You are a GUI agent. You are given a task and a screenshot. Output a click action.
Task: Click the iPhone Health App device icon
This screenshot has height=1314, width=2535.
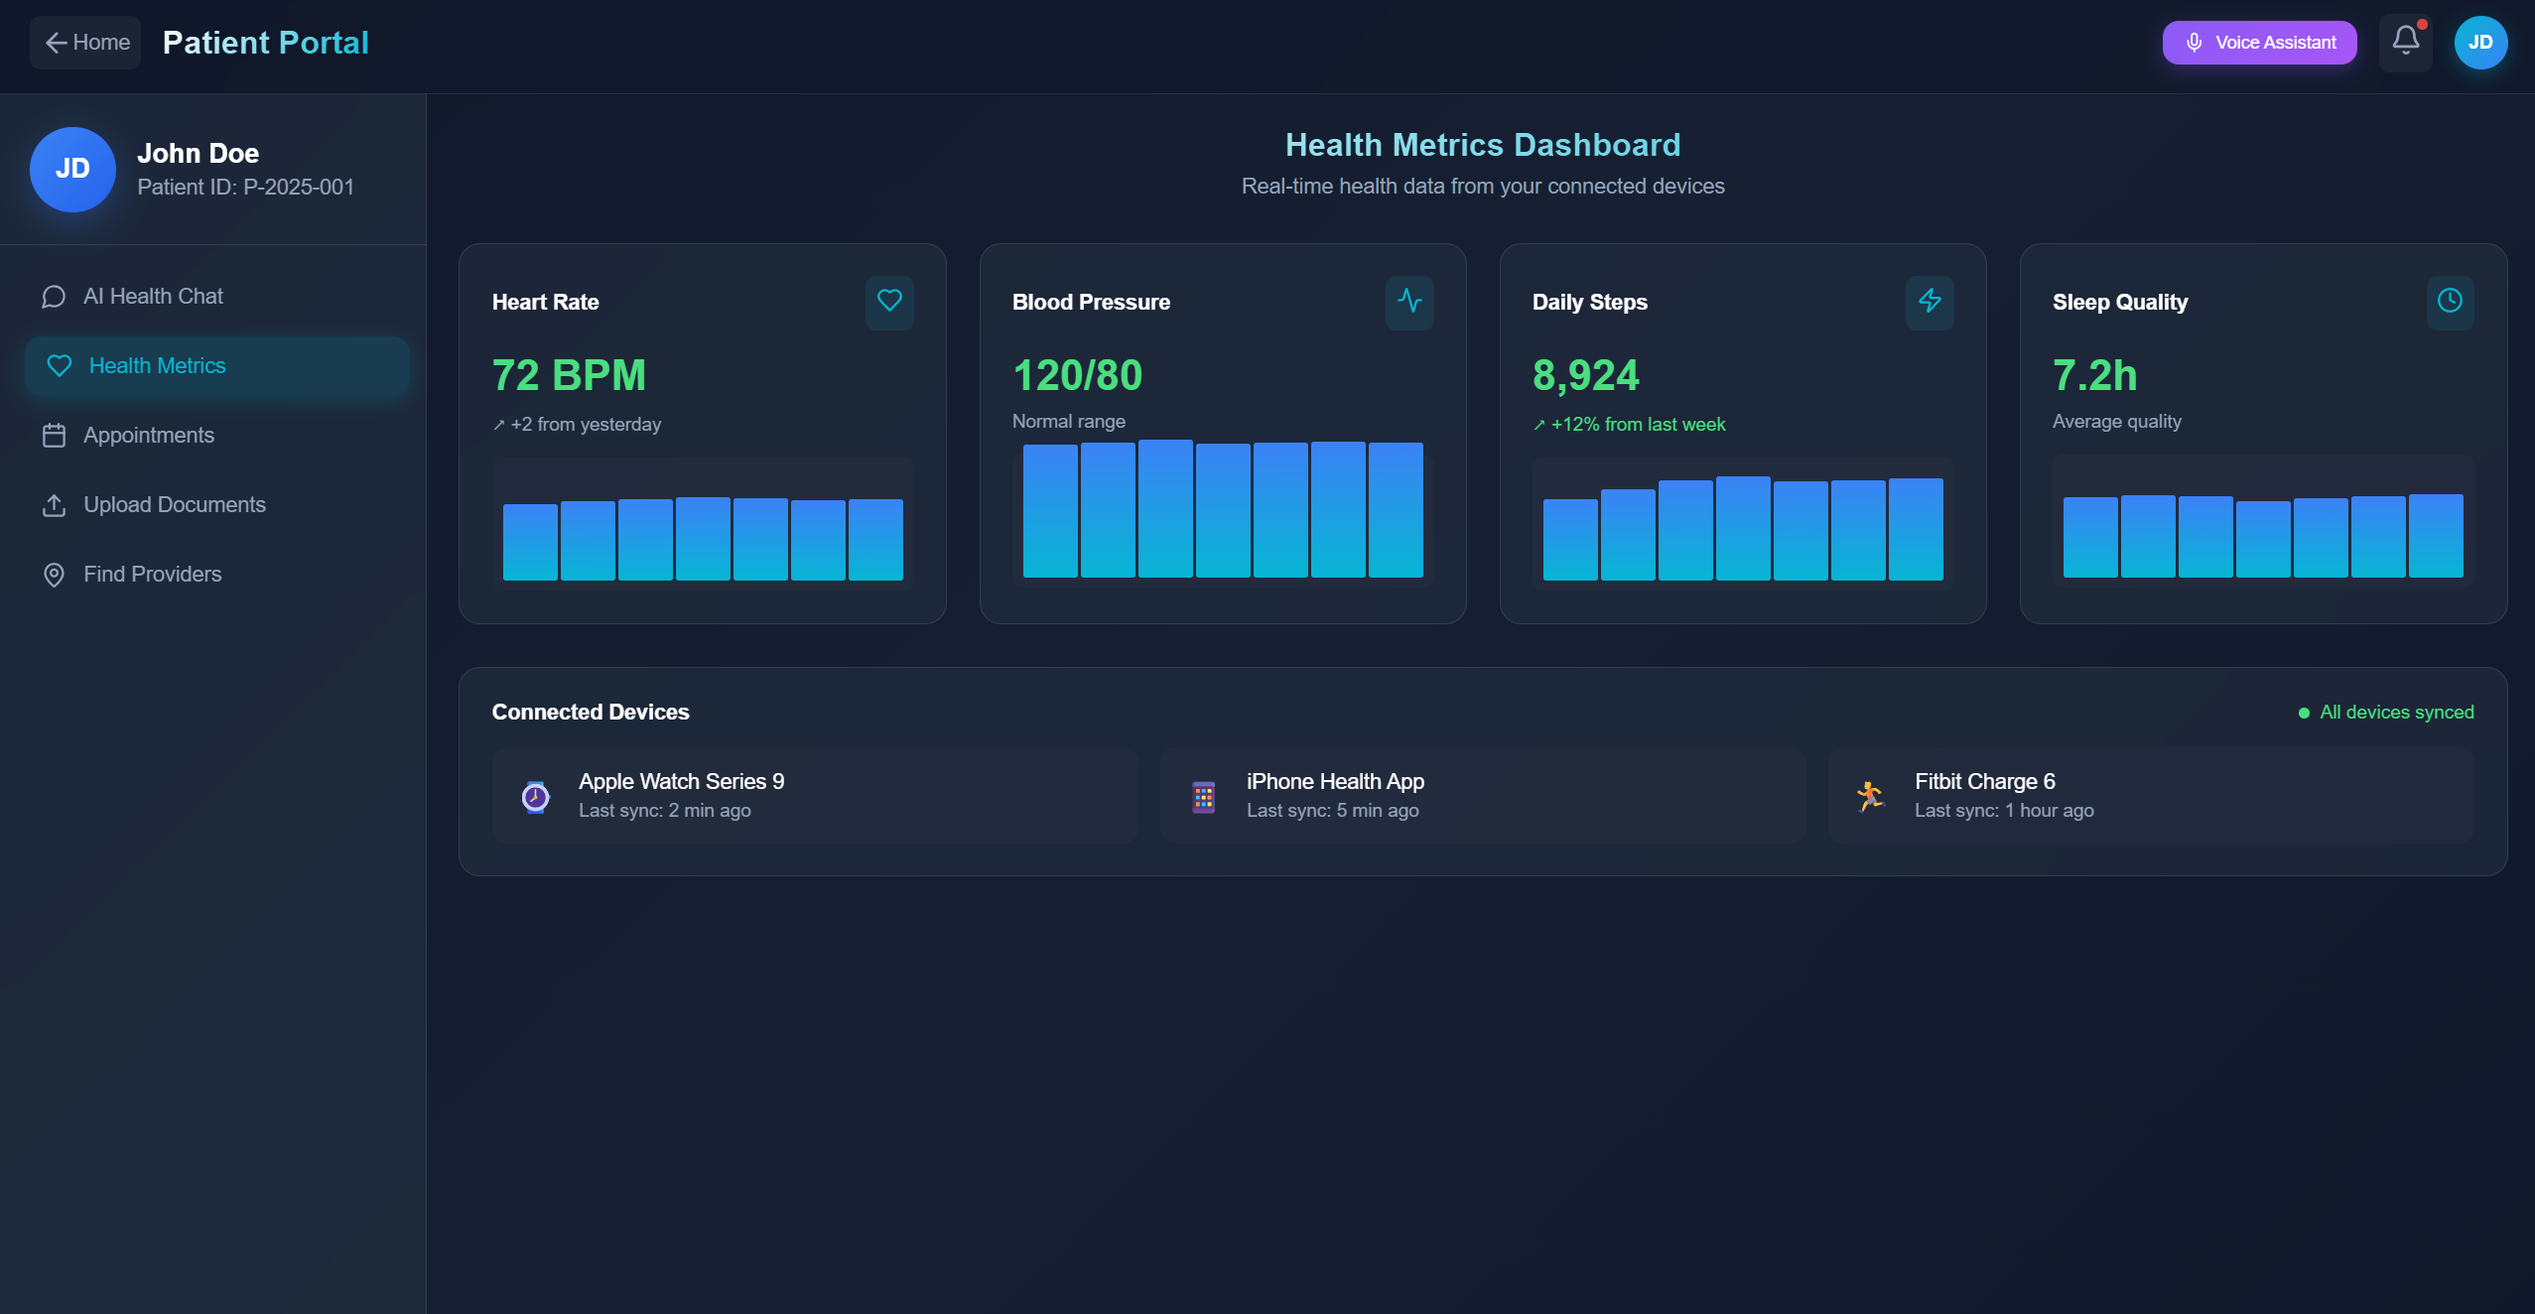(x=1203, y=796)
